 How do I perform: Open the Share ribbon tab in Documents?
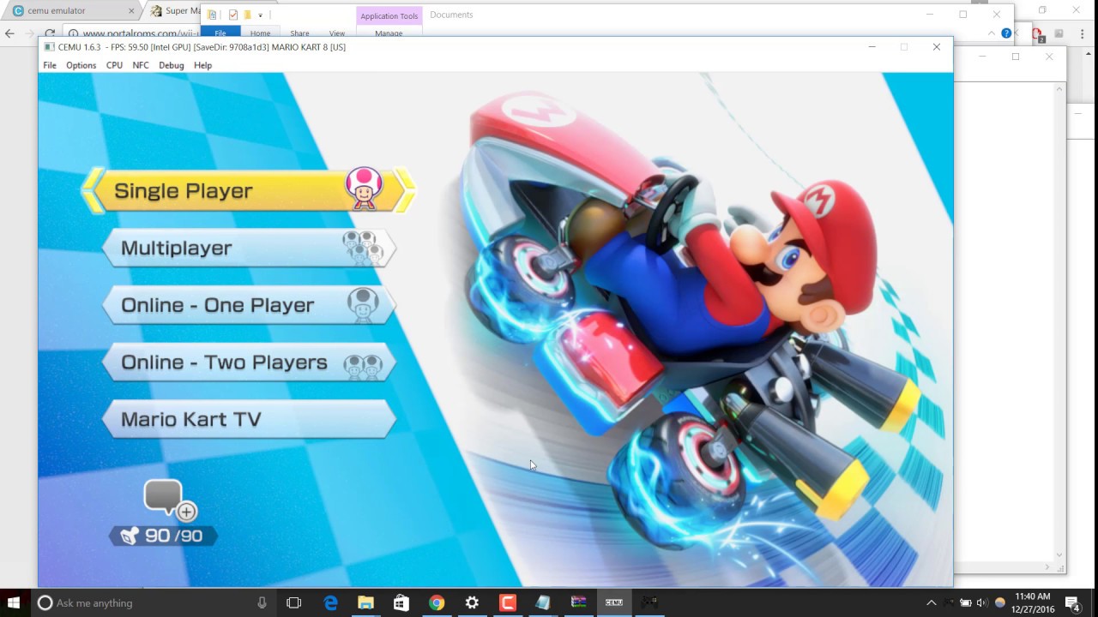299,33
